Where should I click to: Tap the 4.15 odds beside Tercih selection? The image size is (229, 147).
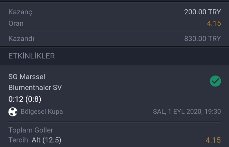(x=213, y=140)
